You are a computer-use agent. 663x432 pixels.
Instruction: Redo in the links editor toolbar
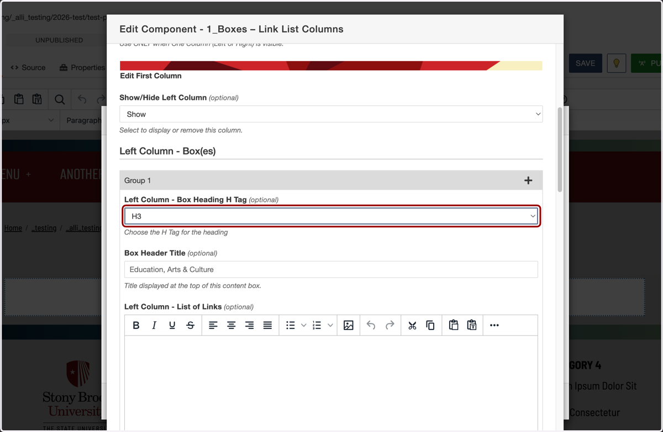[390, 326]
